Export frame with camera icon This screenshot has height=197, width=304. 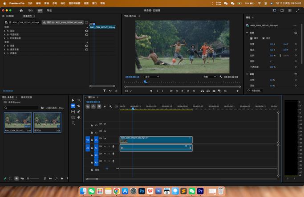[x=214, y=91]
